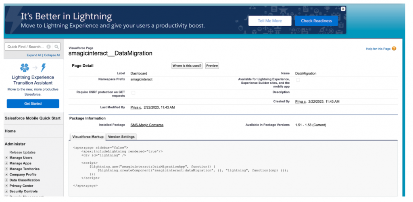Click the Check Readiness button
The width and height of the screenshot is (413, 202).
tap(316, 21)
